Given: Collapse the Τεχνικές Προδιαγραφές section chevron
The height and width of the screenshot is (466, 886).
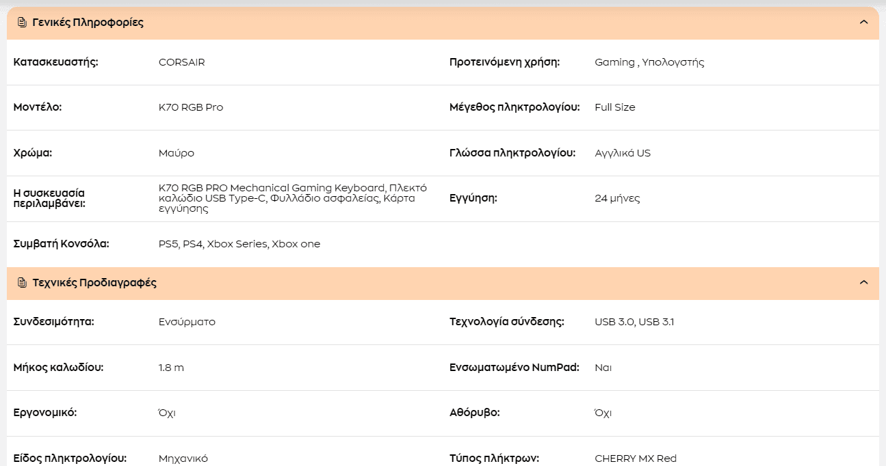Looking at the screenshot, I should point(863,283).
